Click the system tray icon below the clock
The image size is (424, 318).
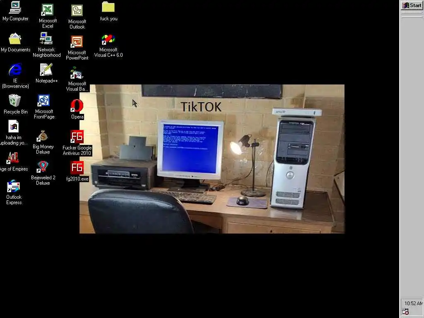point(405,311)
